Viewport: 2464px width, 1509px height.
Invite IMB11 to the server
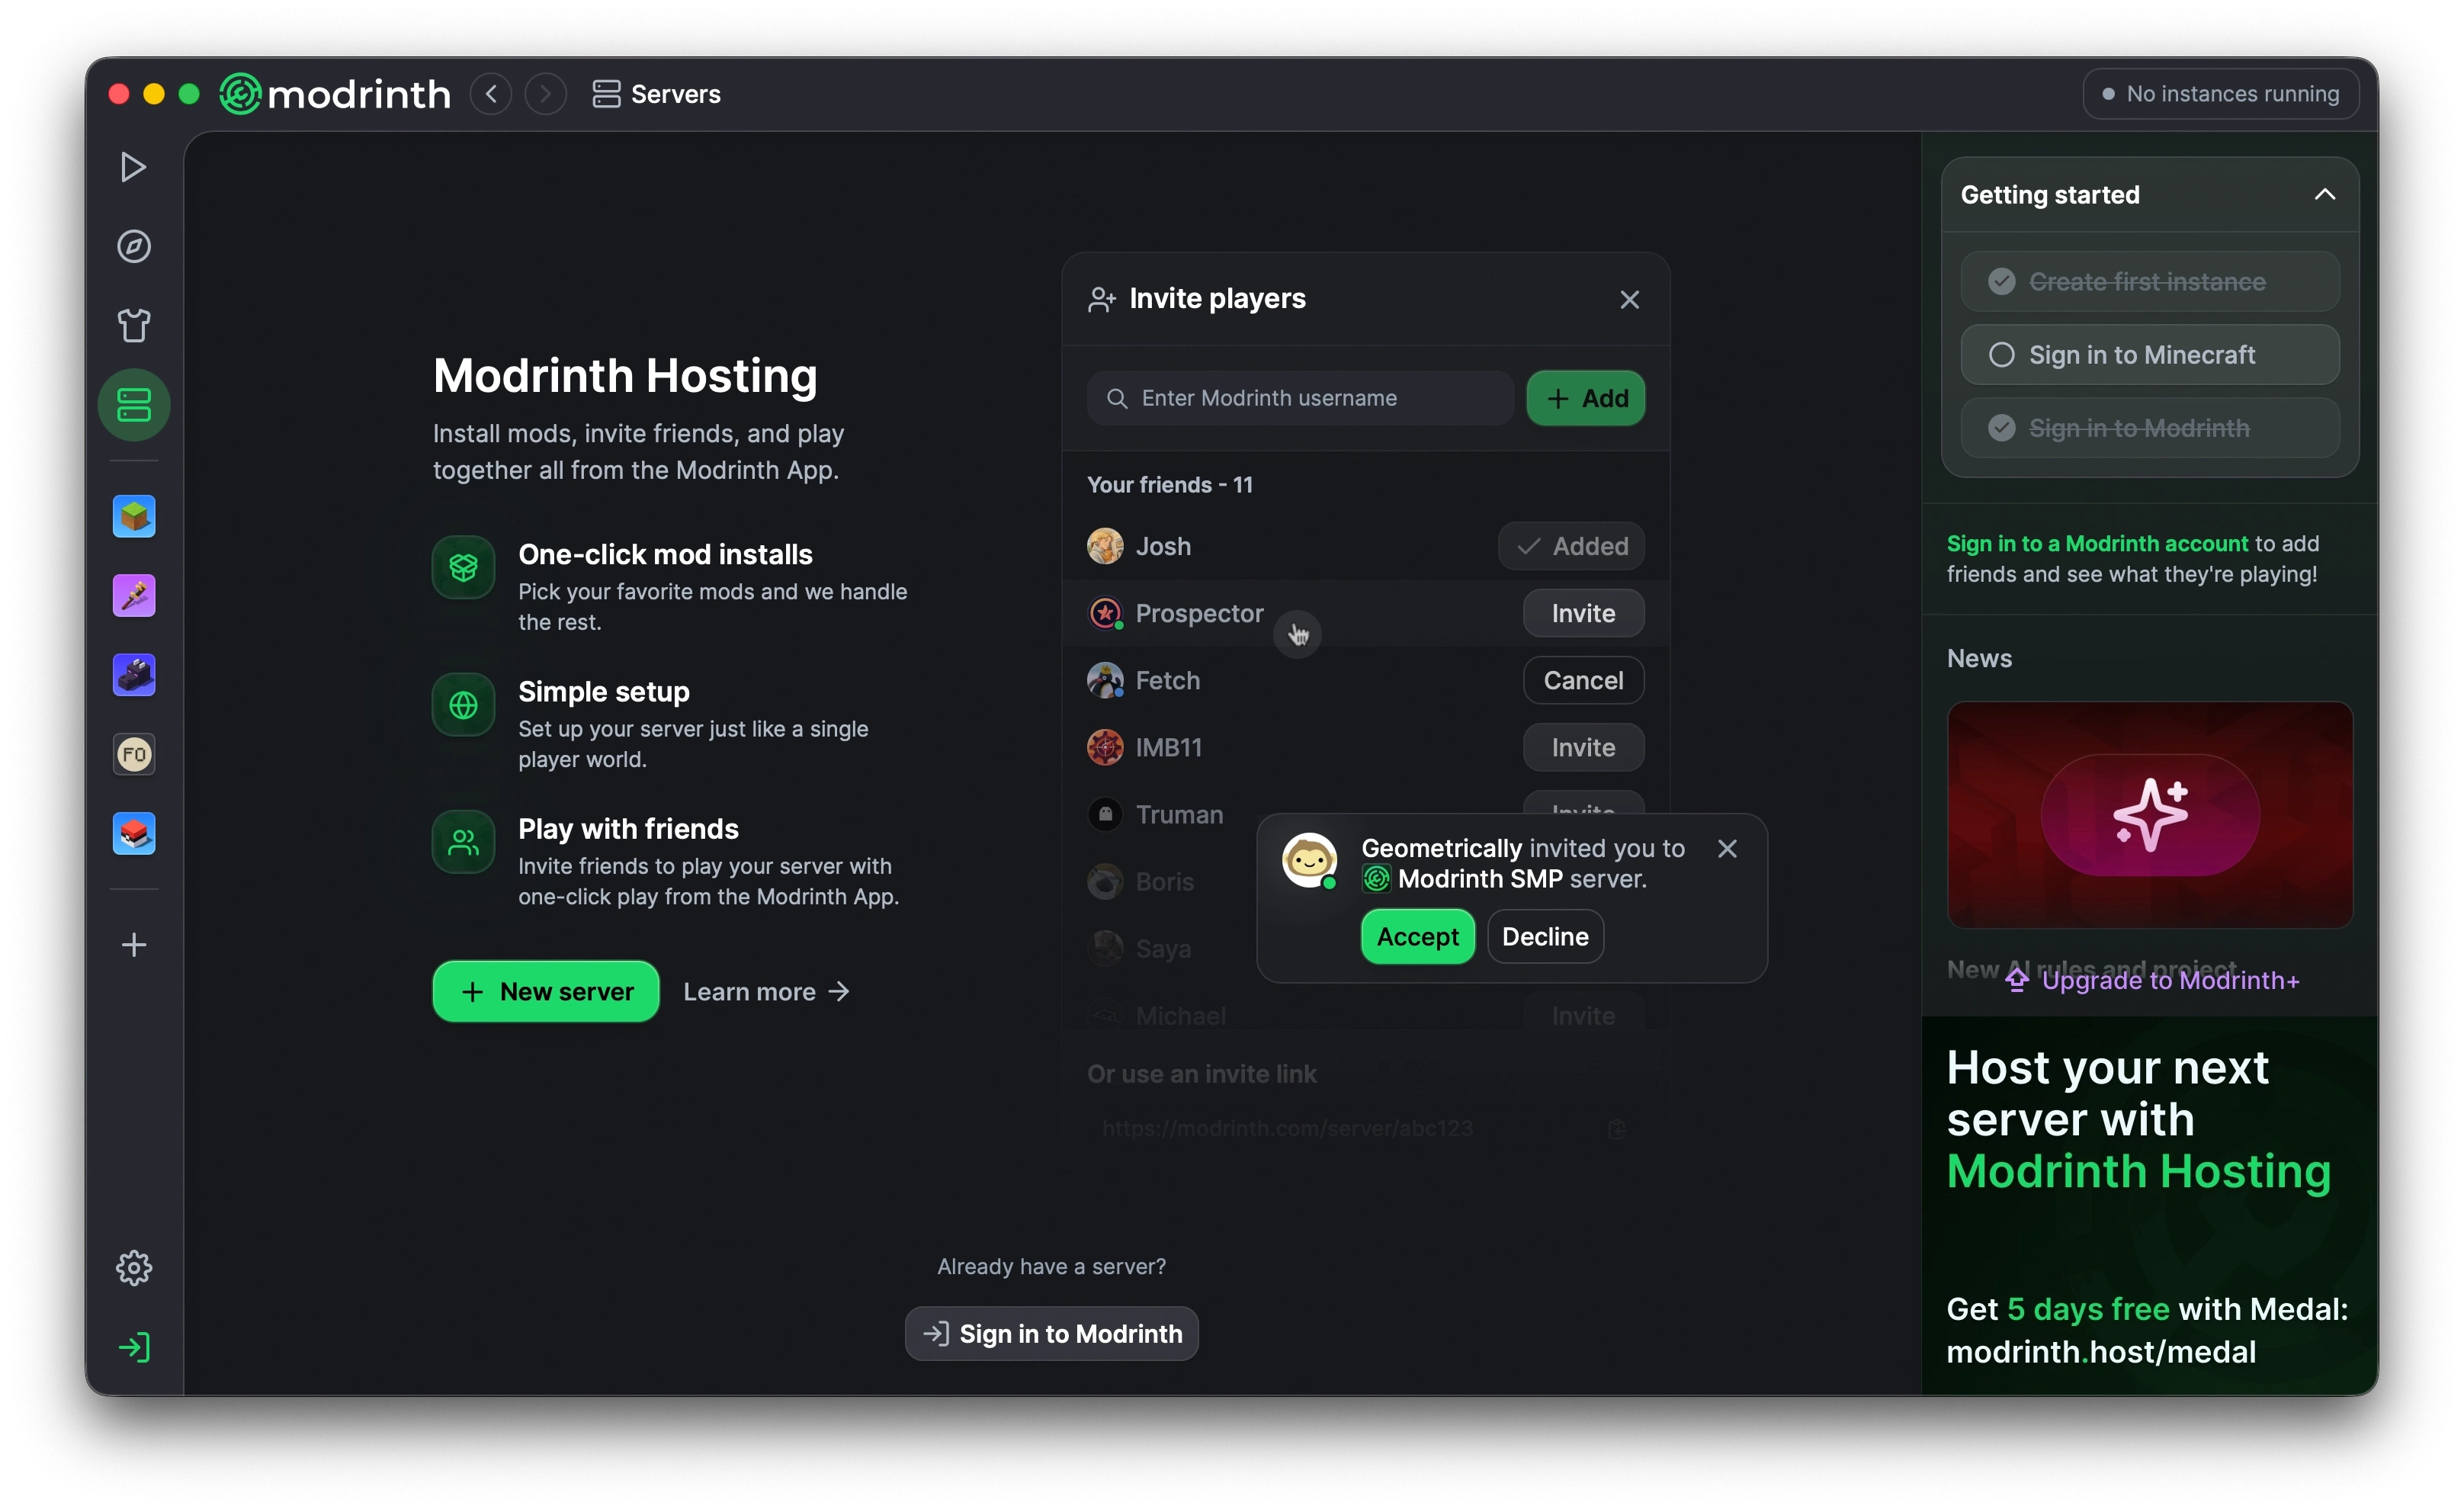coord(1583,747)
